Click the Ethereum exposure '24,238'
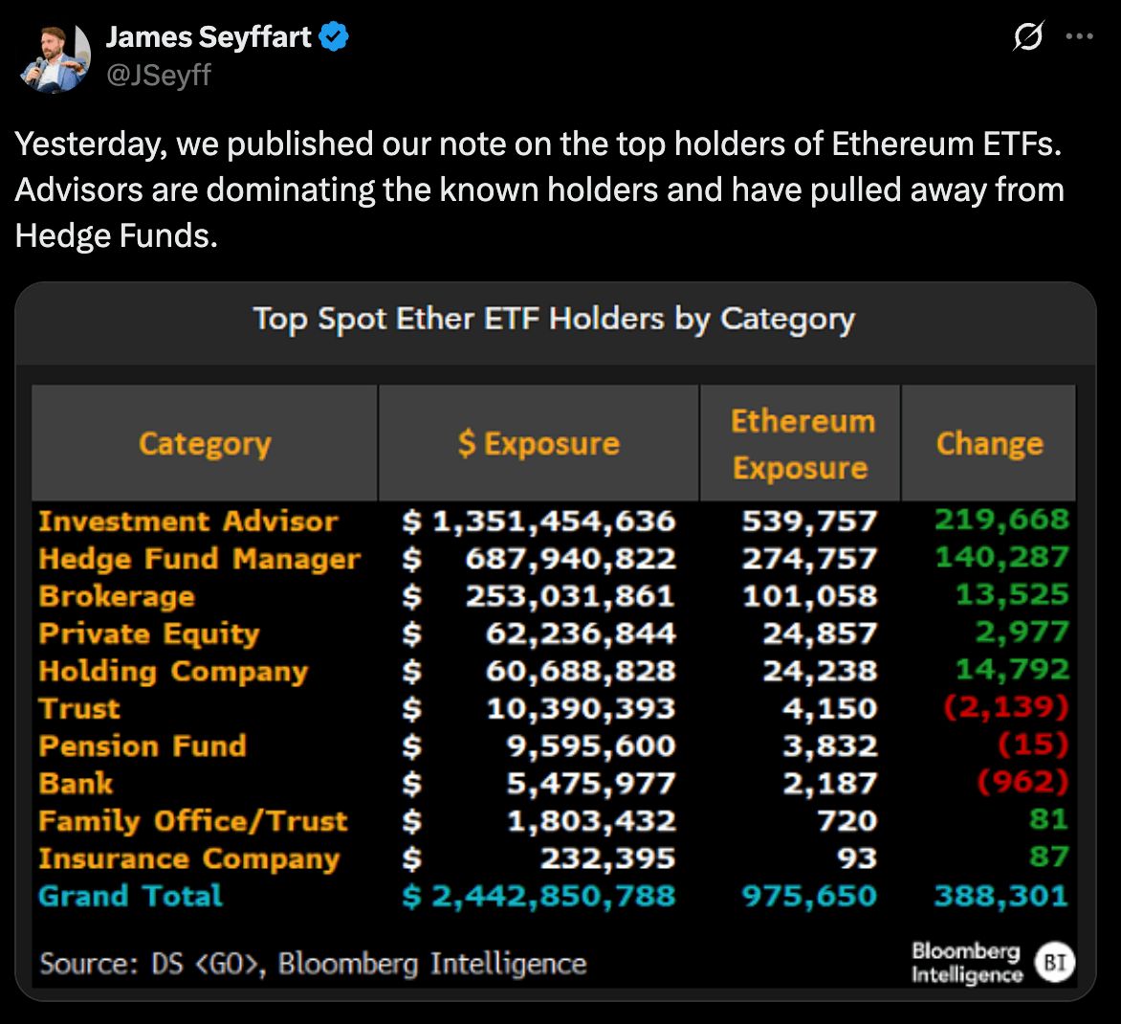Image resolution: width=1121 pixels, height=1024 pixels. pyautogui.click(x=820, y=672)
